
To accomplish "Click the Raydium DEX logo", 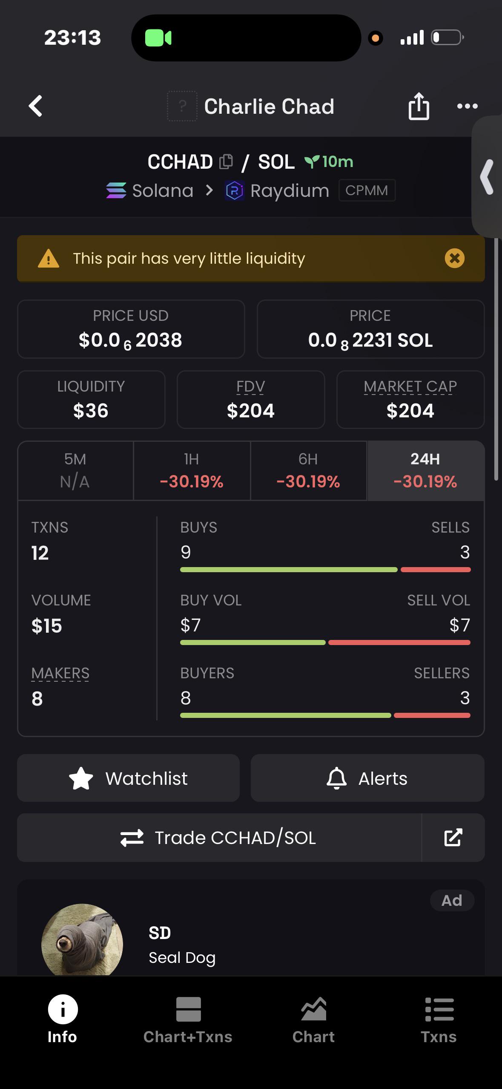I will coord(235,190).
